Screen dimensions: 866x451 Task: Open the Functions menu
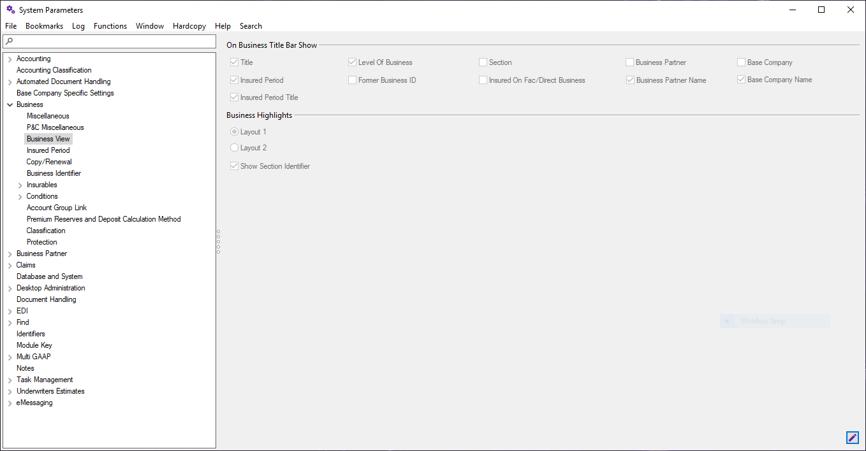[110, 26]
